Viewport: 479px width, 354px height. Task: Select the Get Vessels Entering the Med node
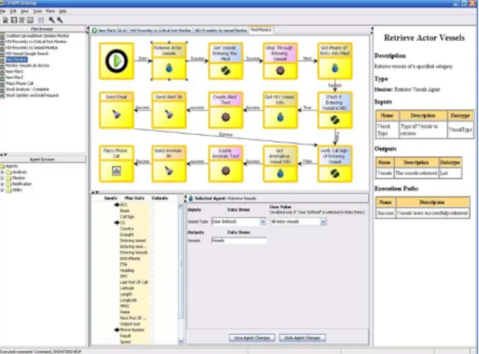(x=225, y=61)
